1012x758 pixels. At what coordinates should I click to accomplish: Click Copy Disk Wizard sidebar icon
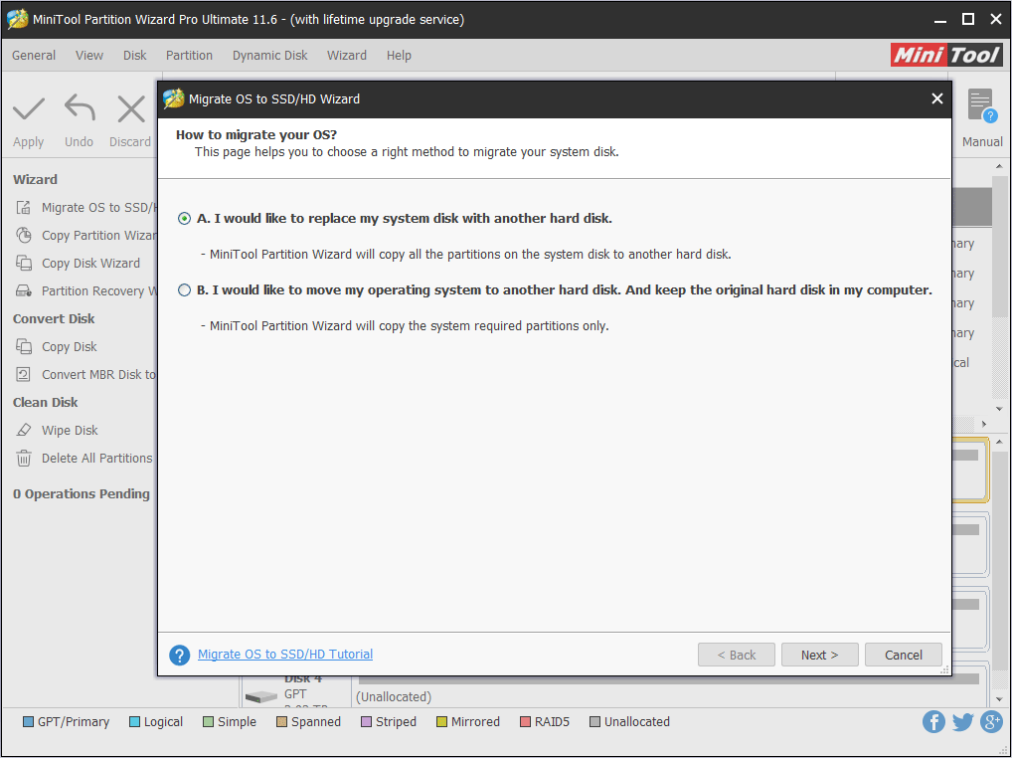pyautogui.click(x=23, y=263)
